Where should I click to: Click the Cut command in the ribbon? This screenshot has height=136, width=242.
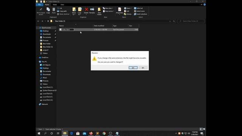60,8
